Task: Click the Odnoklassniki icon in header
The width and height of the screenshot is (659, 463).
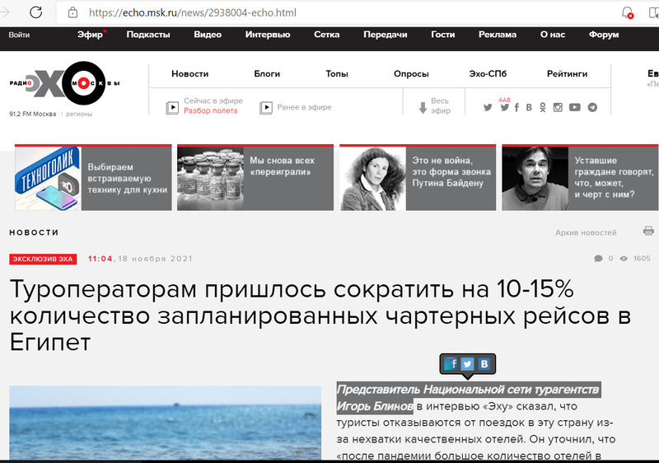Action: tap(541, 107)
